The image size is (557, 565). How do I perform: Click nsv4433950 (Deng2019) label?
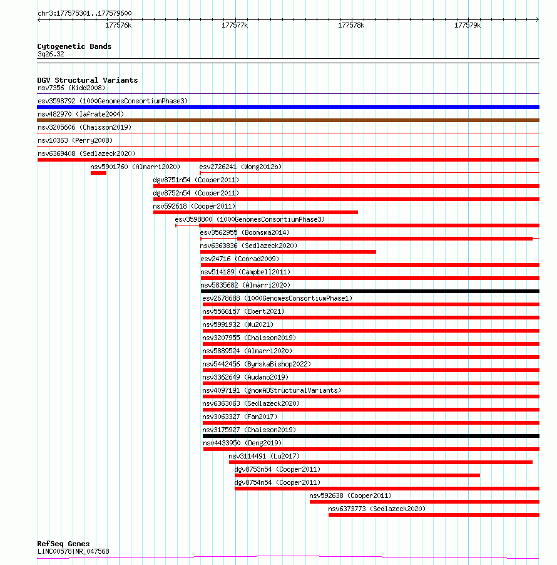(242, 443)
